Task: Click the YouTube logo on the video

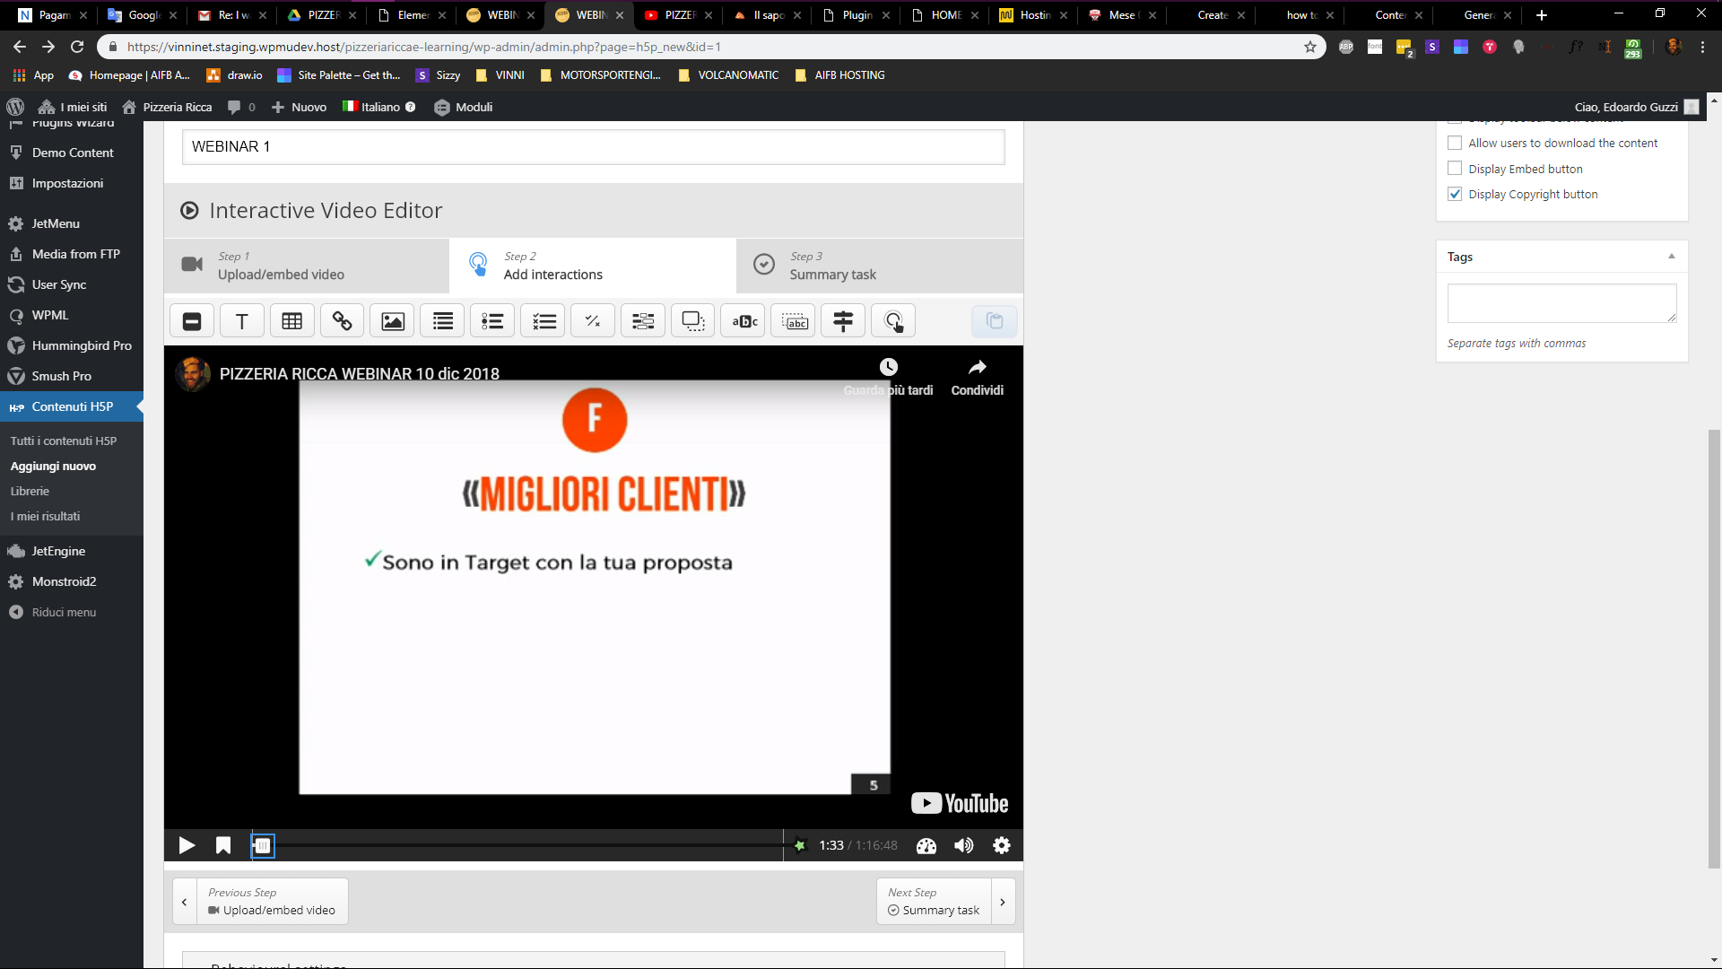Action: click(960, 803)
